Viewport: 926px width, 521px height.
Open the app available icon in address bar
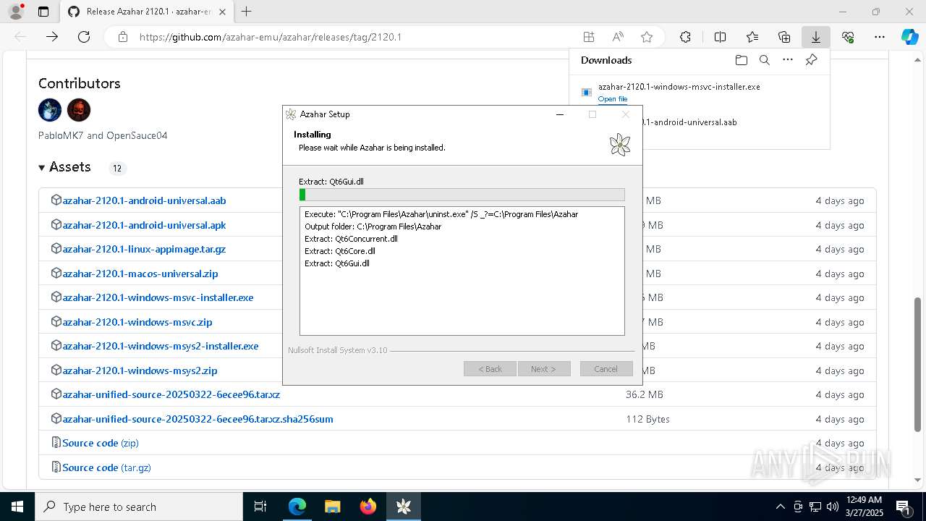point(589,37)
